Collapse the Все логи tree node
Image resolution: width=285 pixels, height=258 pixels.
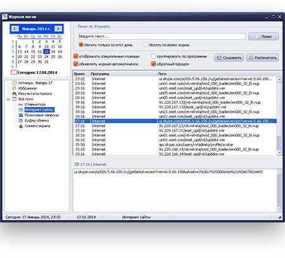click(8, 99)
